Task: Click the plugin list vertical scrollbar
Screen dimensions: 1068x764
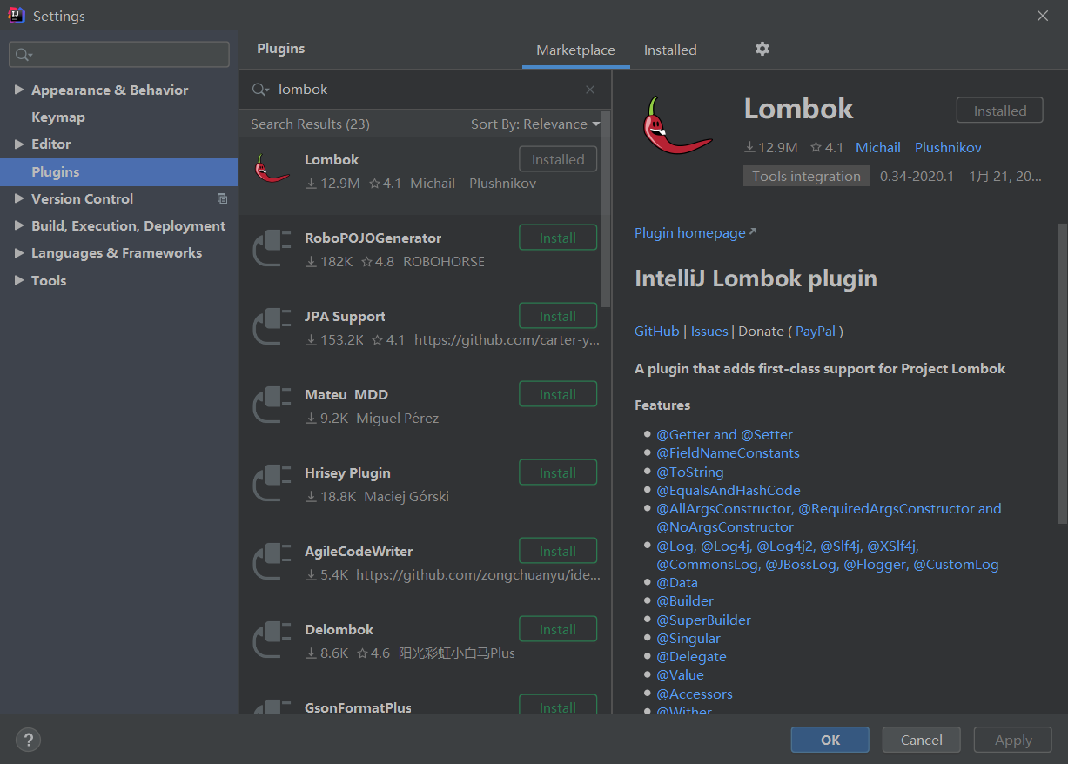Action: click(607, 209)
